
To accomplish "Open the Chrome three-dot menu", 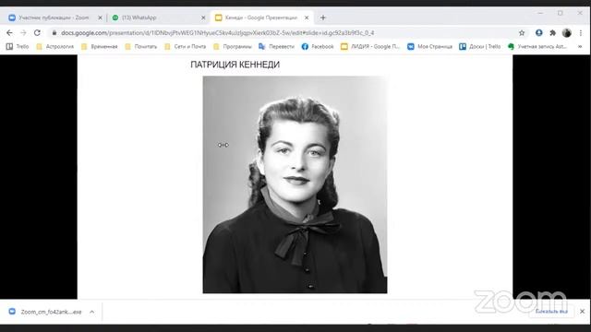I will coord(581,33).
